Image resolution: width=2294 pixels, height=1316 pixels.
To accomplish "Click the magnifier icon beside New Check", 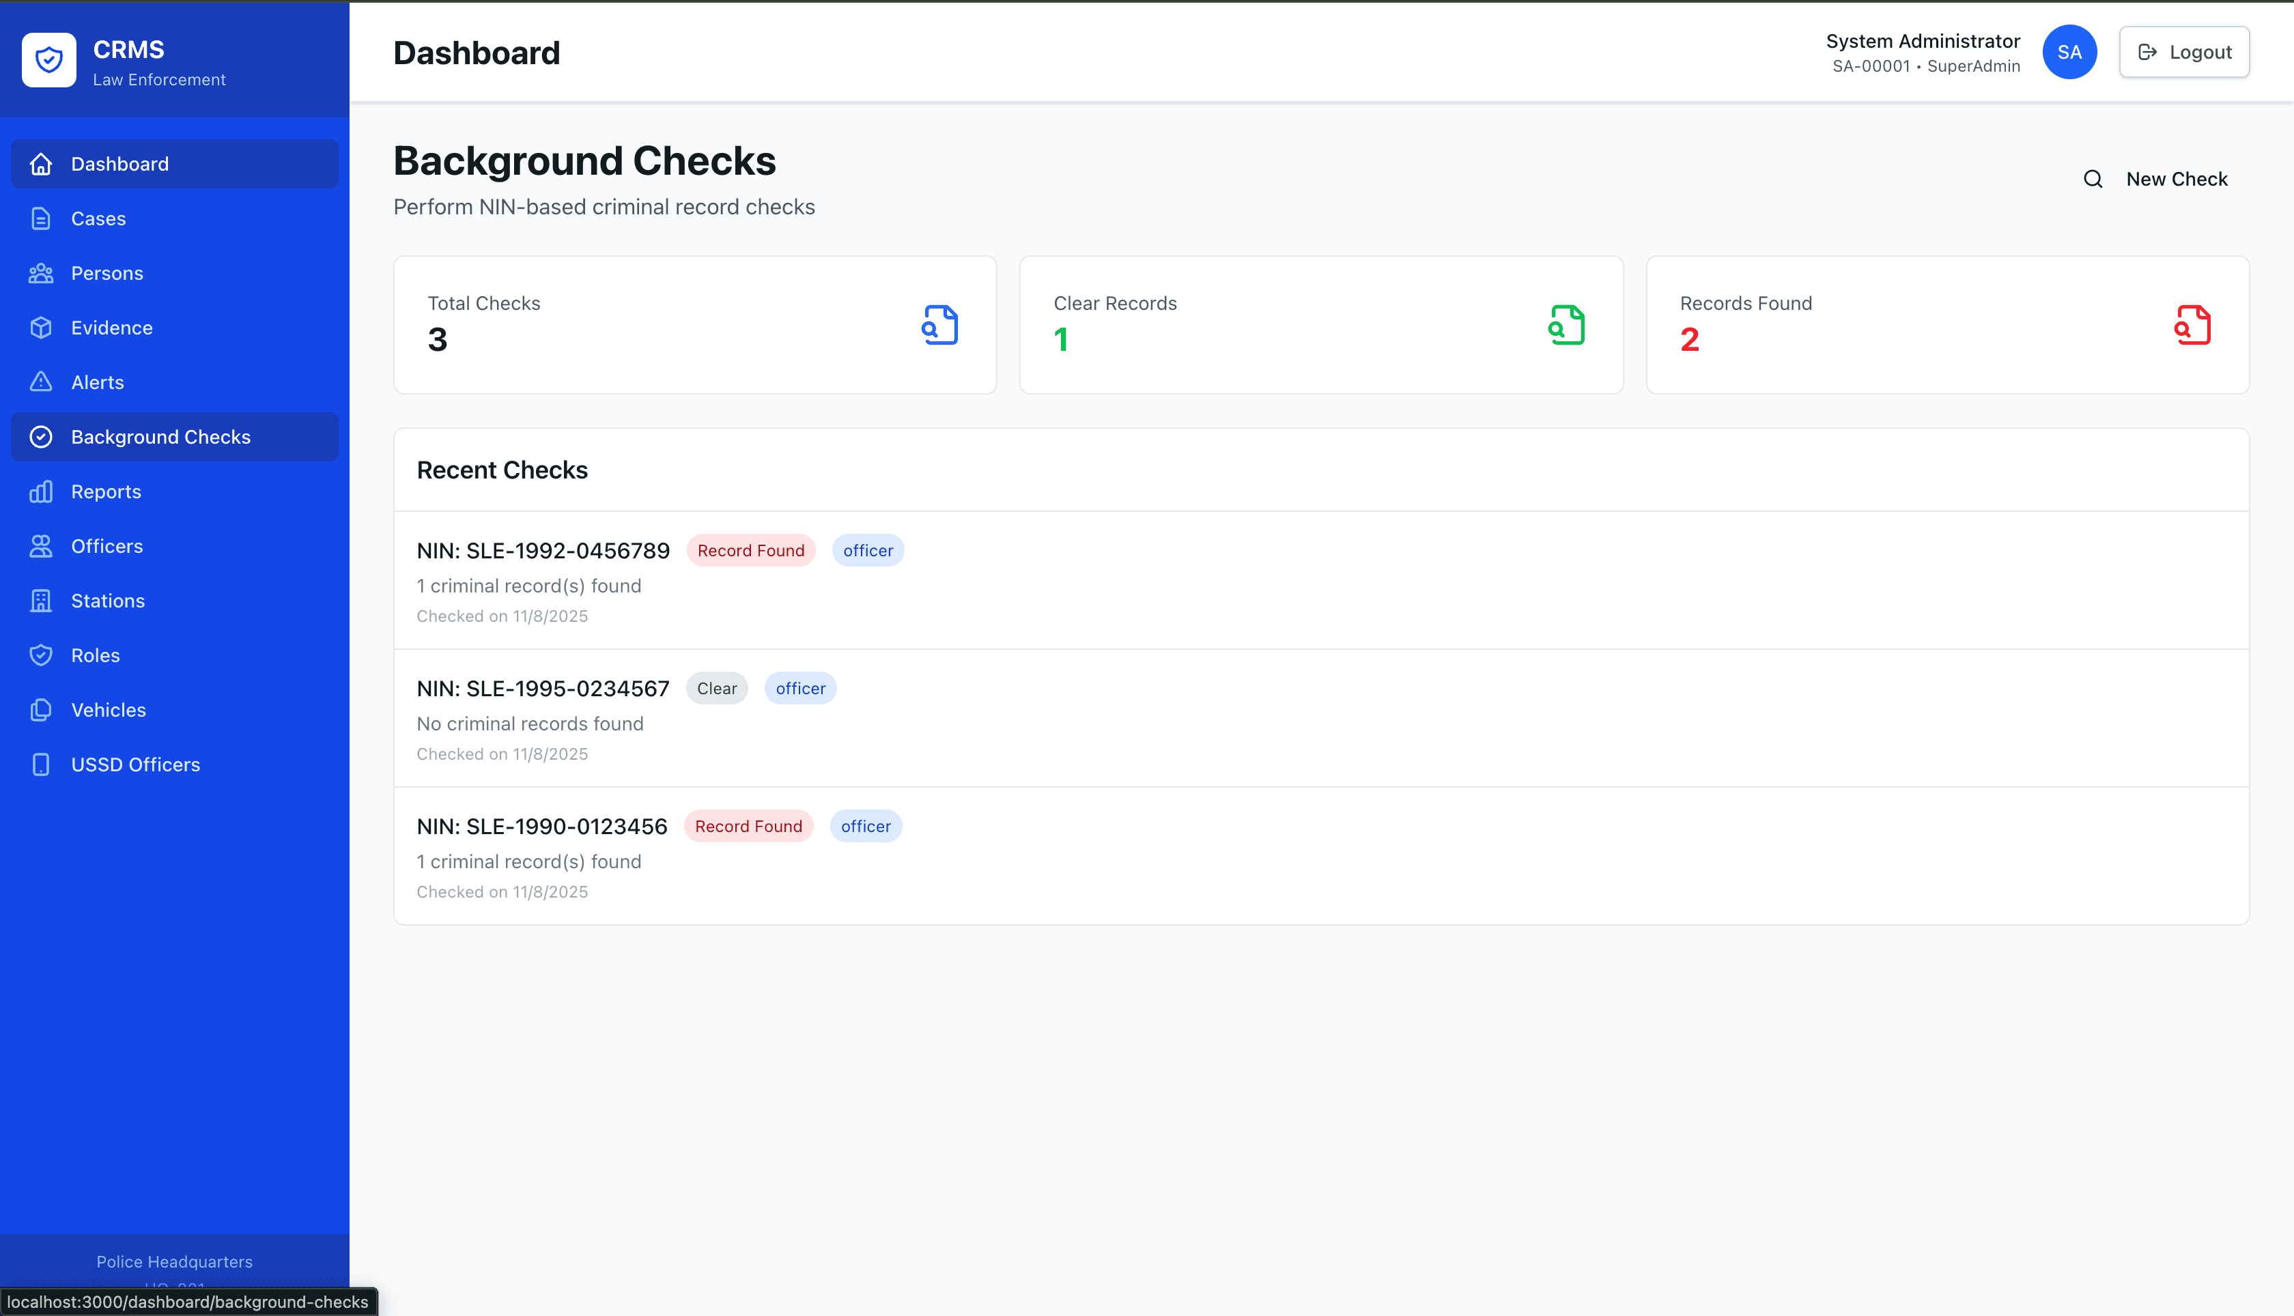I will coord(2093,179).
